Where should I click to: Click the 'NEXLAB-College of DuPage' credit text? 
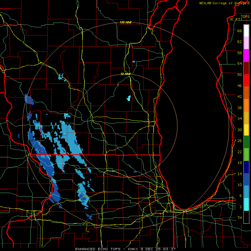coord(223,3)
